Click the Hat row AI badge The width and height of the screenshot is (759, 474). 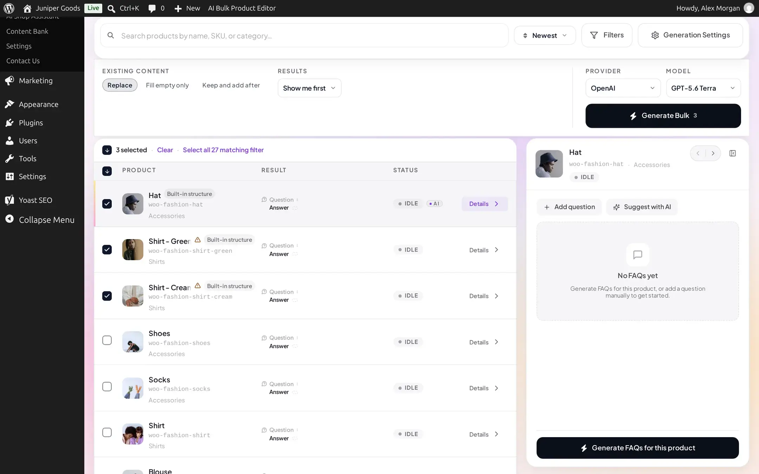[x=434, y=204]
